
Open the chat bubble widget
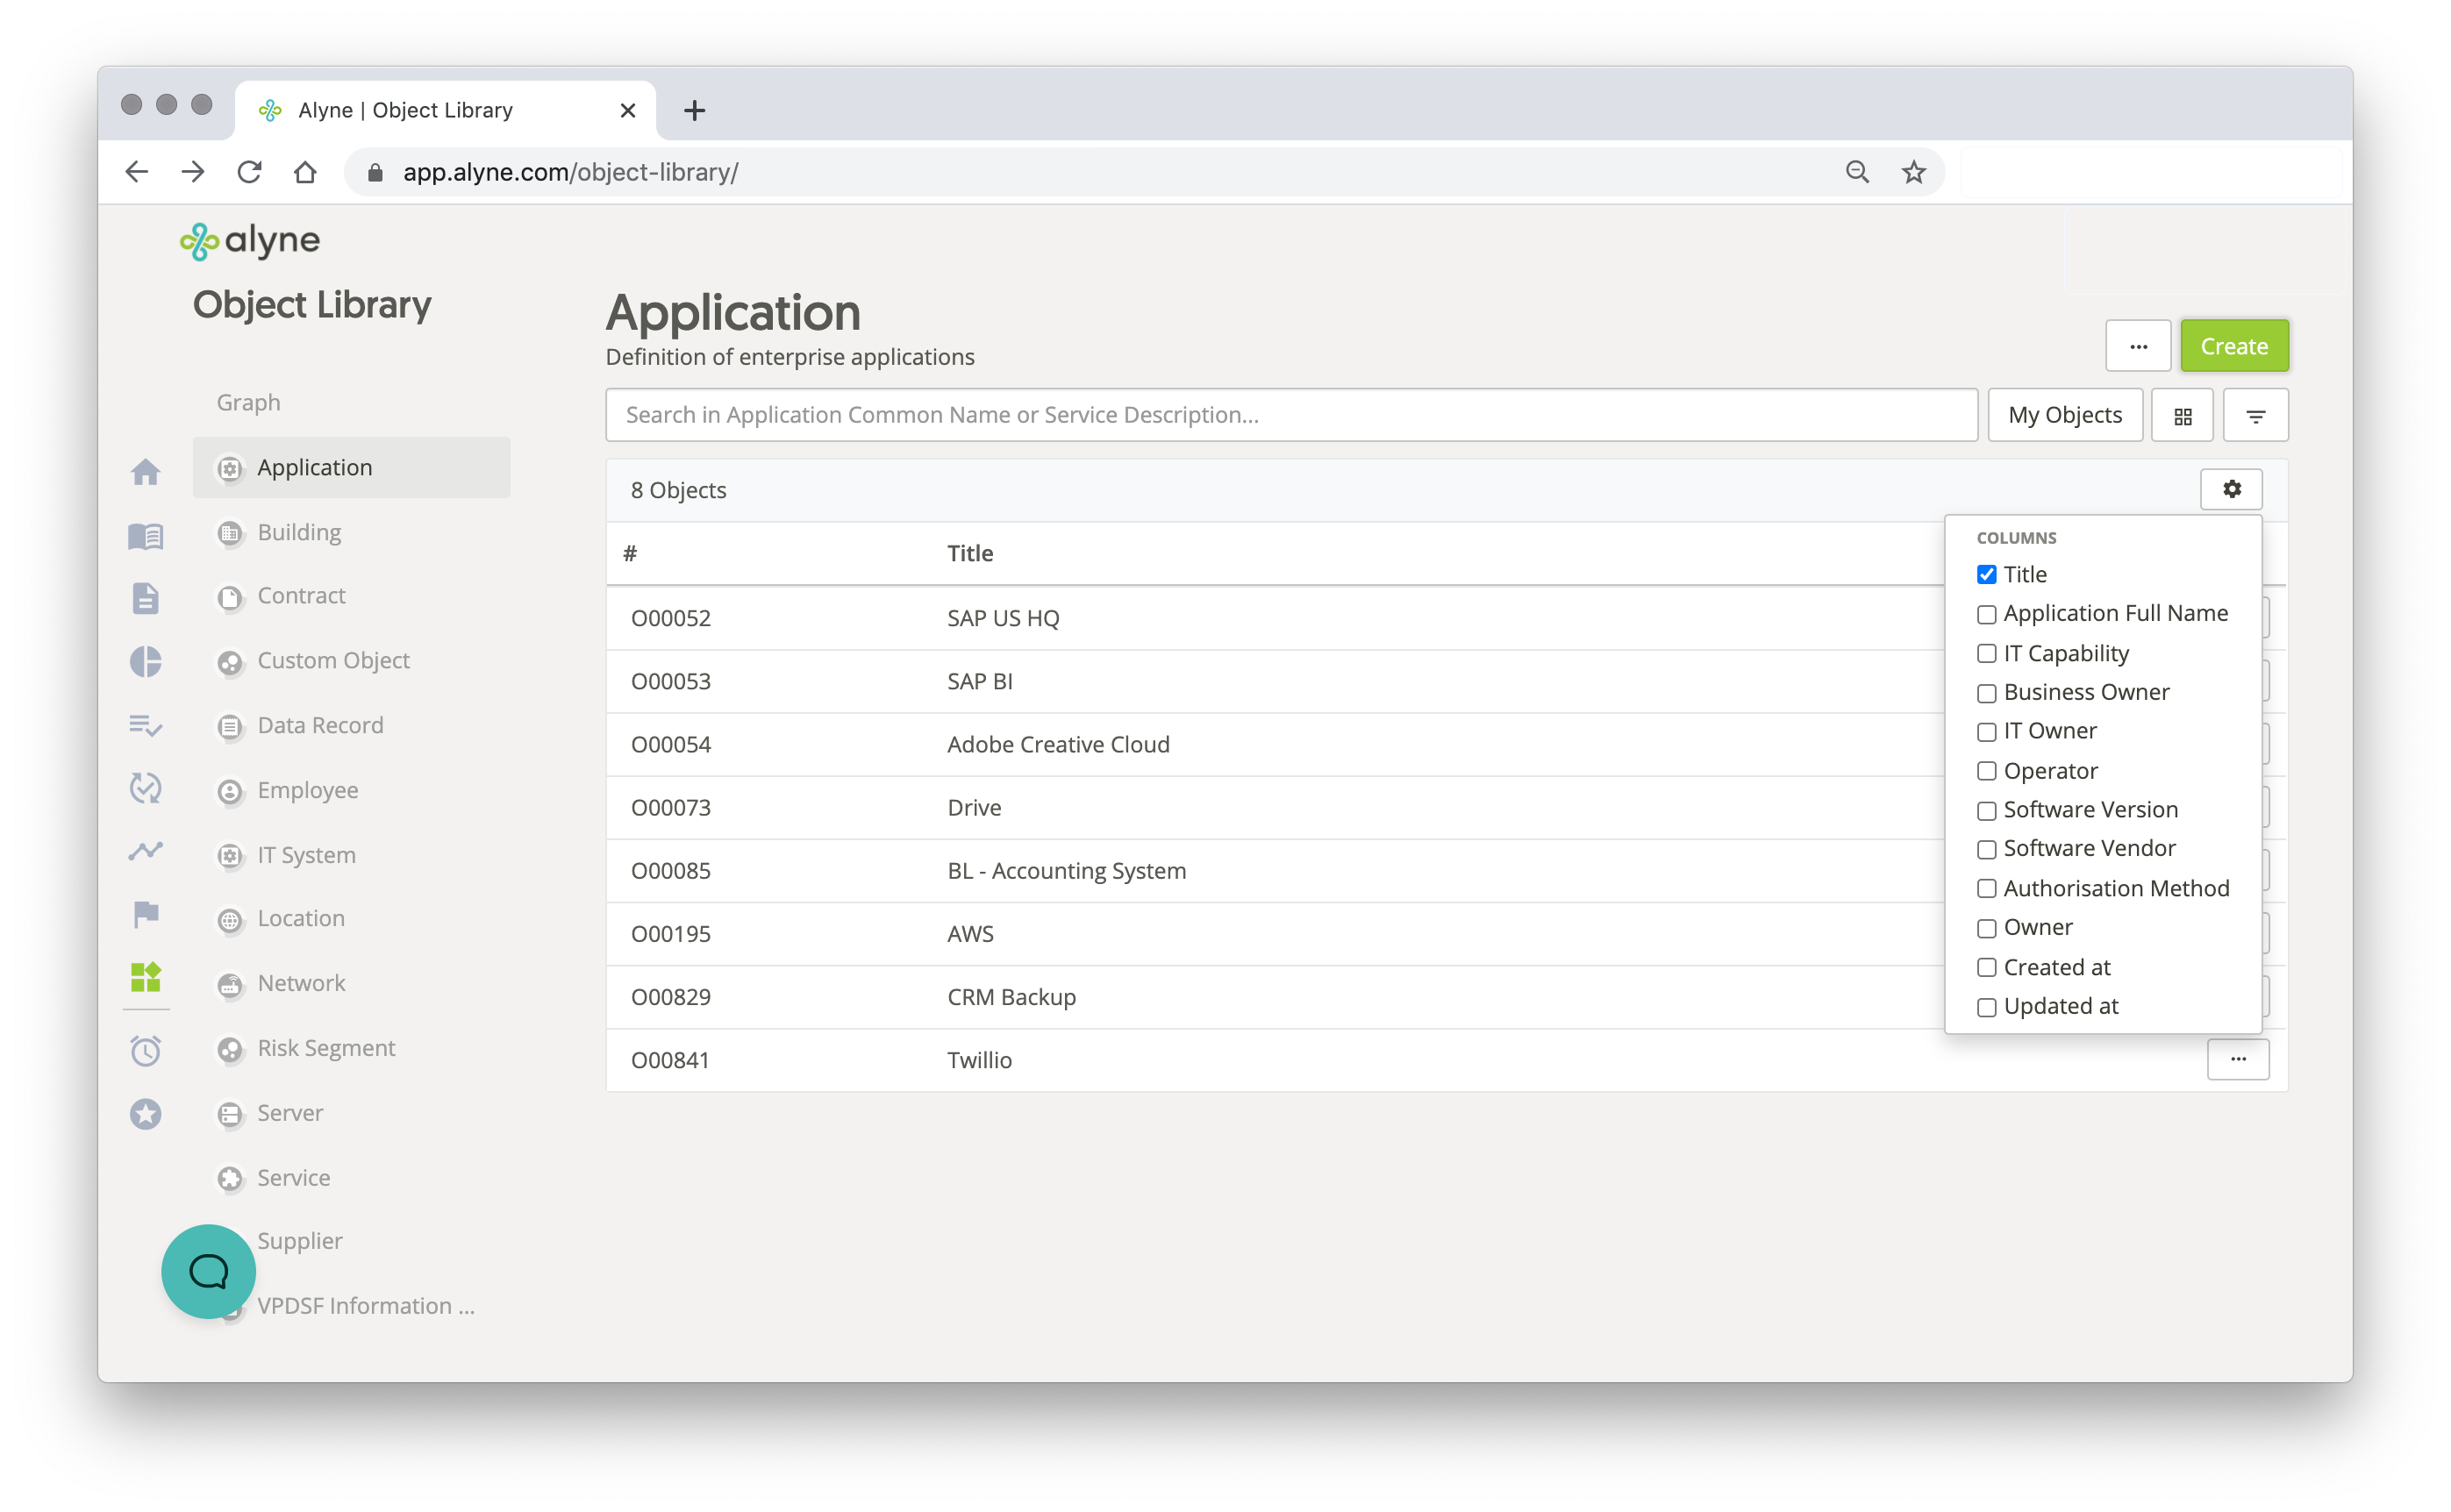pyautogui.click(x=209, y=1272)
